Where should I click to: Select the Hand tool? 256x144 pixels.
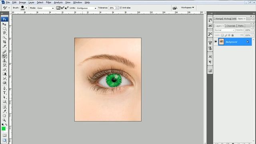tap(4, 116)
